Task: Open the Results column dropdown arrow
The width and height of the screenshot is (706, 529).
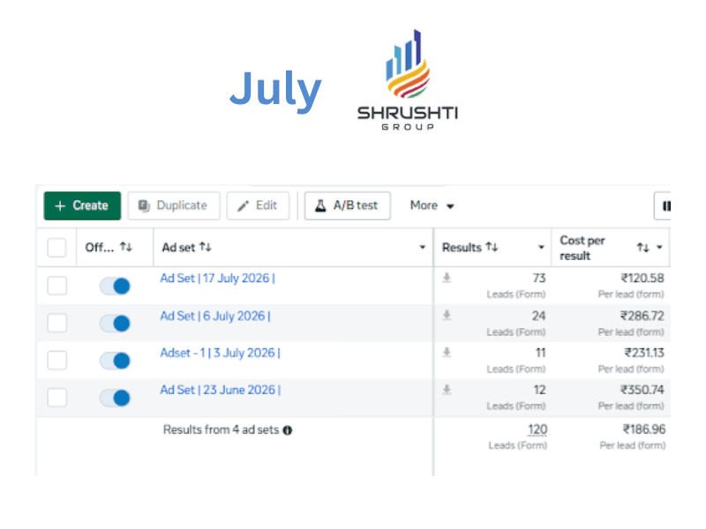Action: (541, 247)
